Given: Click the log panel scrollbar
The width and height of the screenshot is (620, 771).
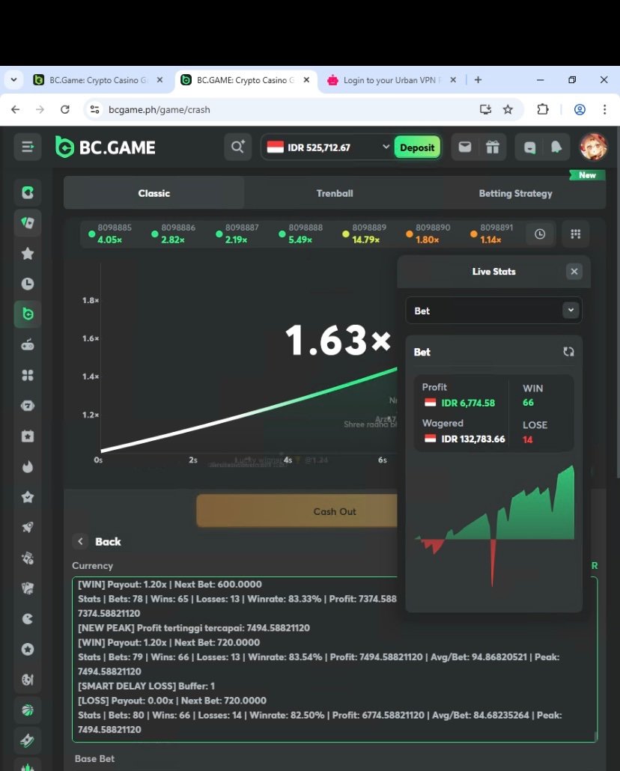Looking at the screenshot, I should pos(596,736).
